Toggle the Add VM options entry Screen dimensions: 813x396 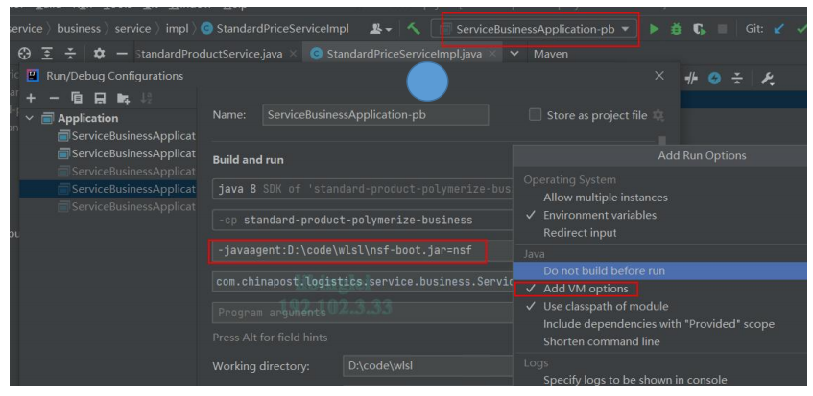tap(586, 289)
